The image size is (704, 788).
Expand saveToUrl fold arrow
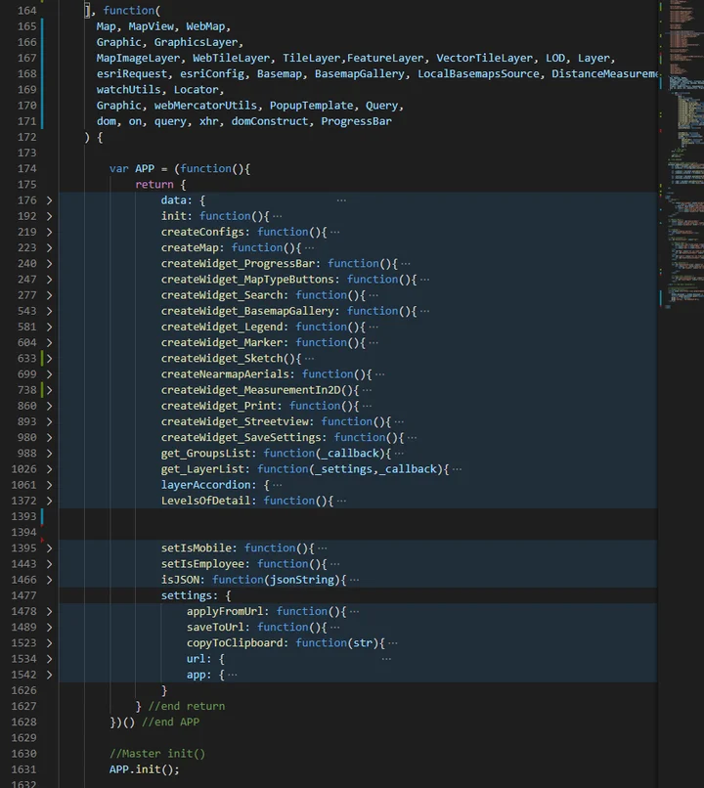coord(49,628)
